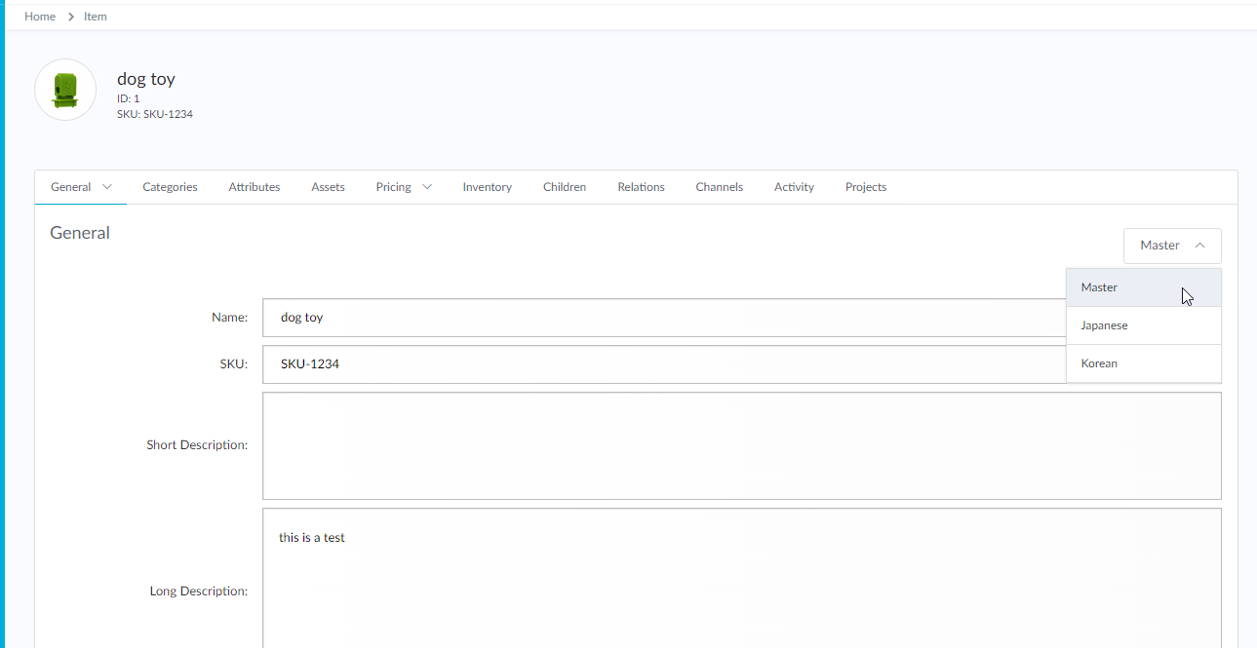View the Activity tab
This screenshot has height=648, width=1257.
pos(794,187)
